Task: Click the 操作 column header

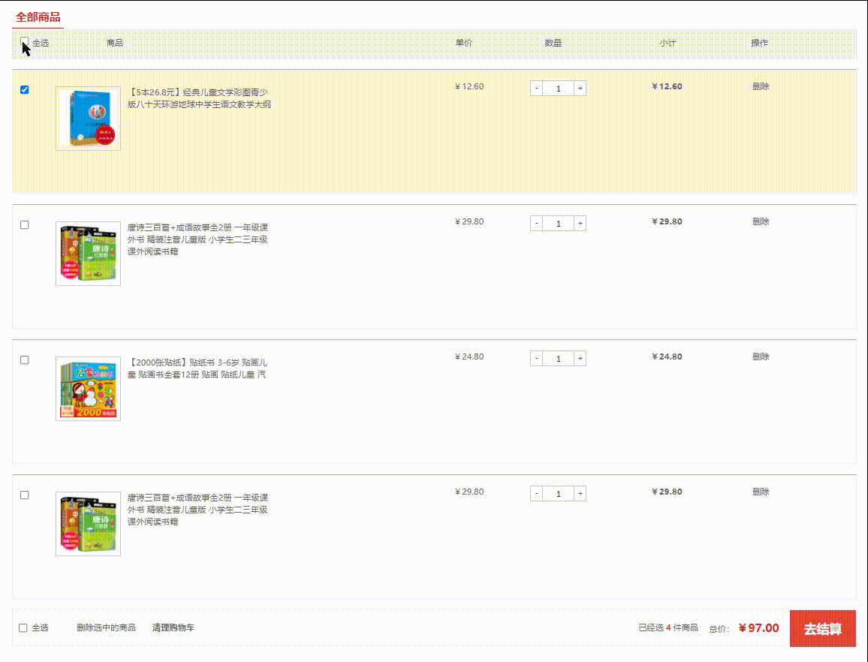Action: point(760,43)
